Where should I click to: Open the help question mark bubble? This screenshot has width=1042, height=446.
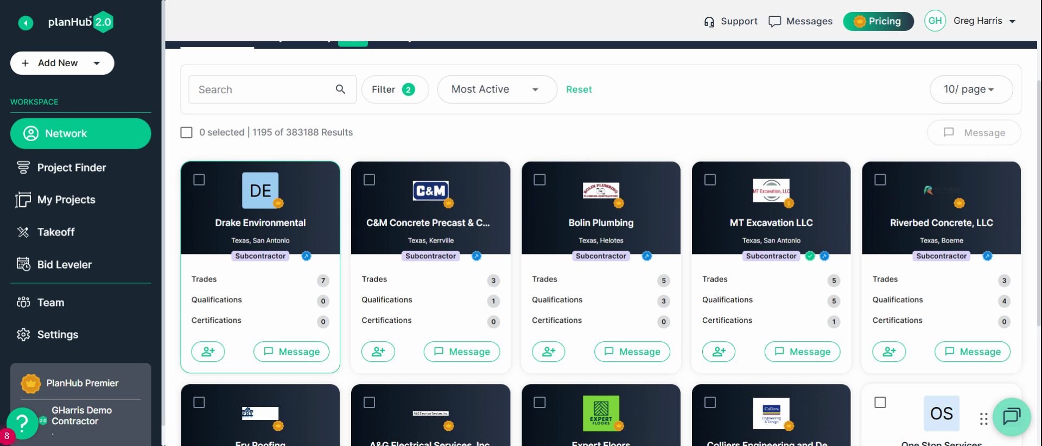[x=22, y=423]
